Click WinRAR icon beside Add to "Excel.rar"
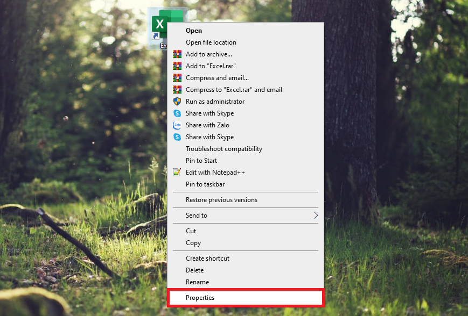 tap(177, 66)
